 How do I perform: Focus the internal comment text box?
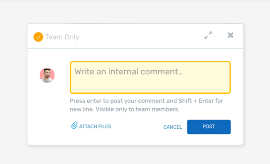point(150,82)
